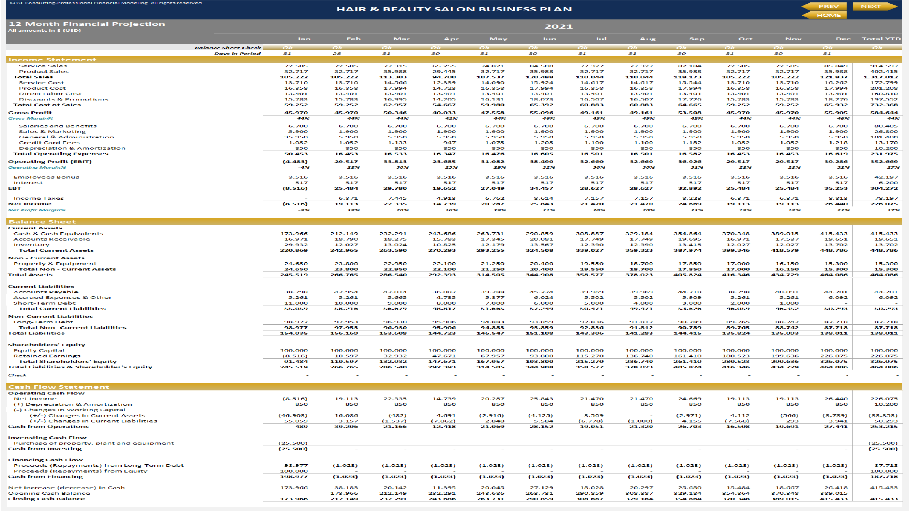The width and height of the screenshot is (909, 511).
Task: Select the Credit Card Fees row label
Action: (49, 143)
